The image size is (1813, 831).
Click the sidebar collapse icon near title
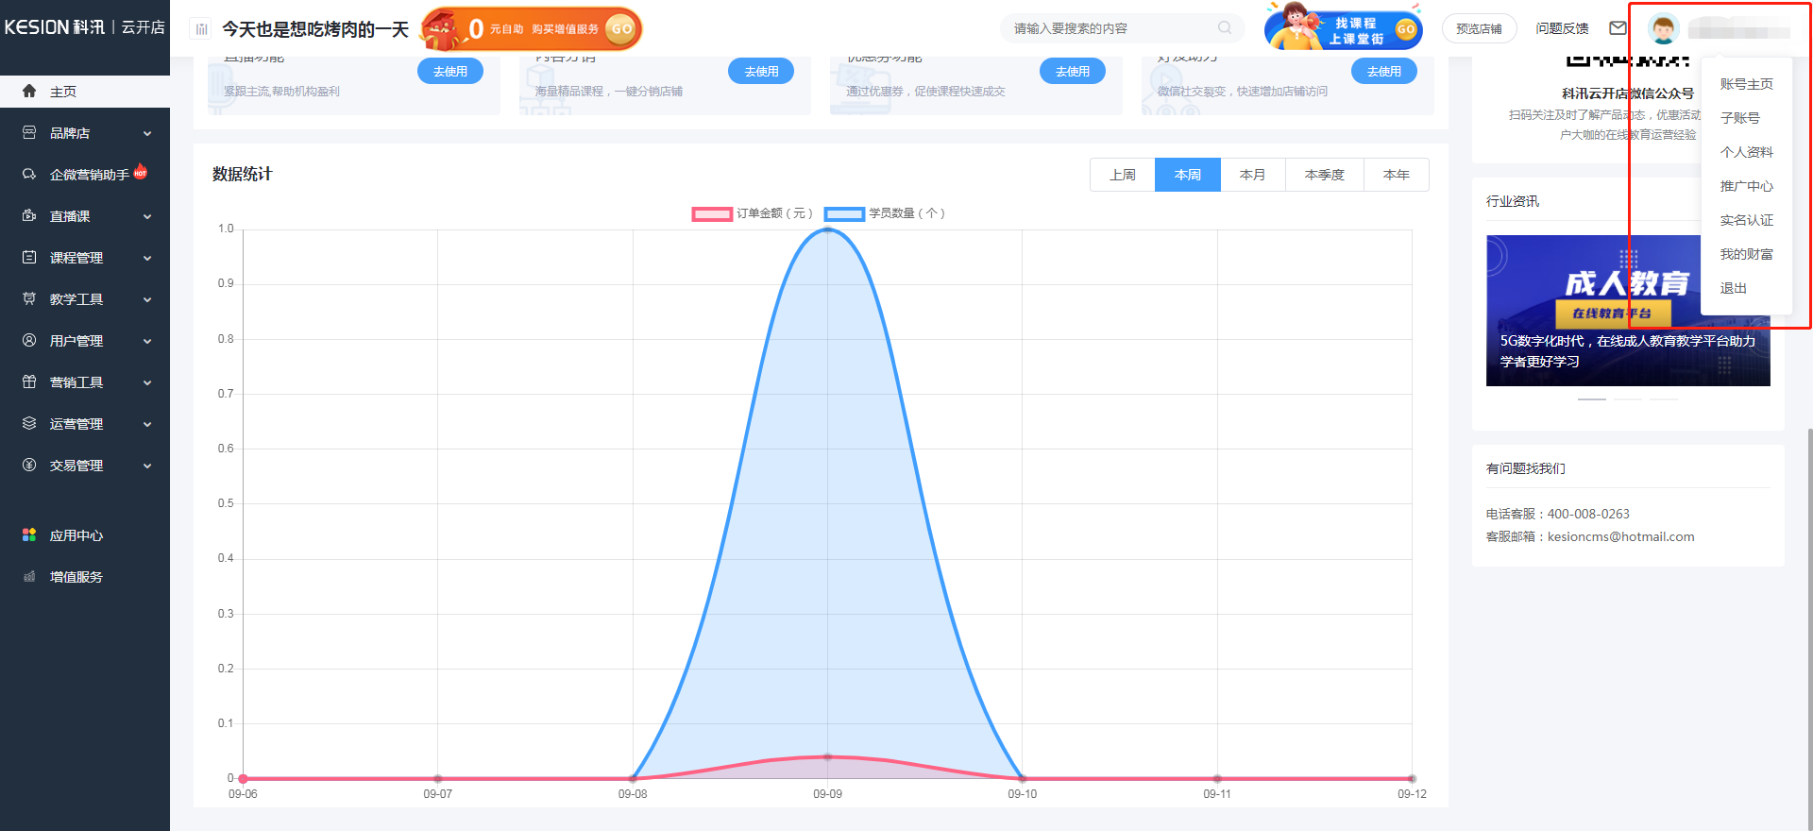coord(201,29)
